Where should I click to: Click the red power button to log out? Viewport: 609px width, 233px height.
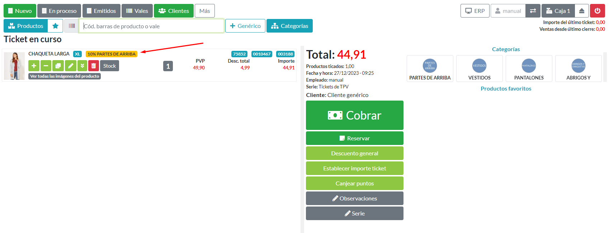click(x=597, y=11)
